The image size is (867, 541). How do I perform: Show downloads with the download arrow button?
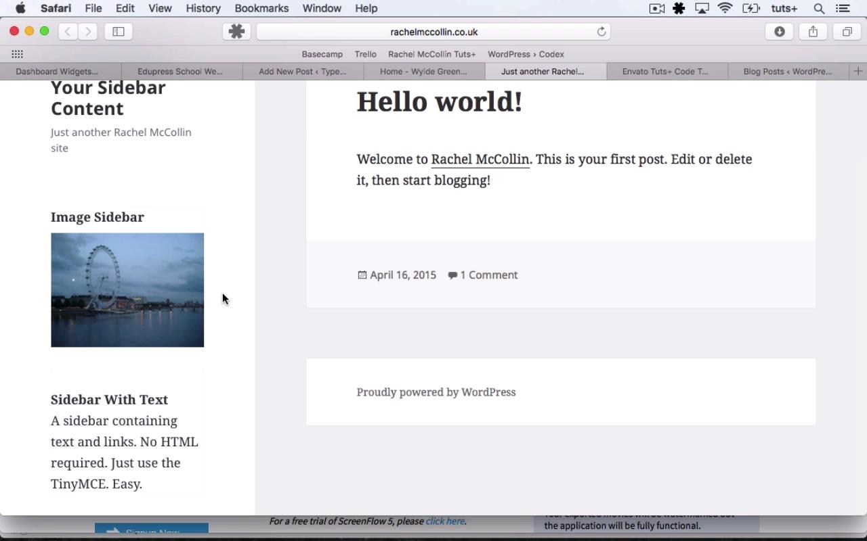click(780, 31)
